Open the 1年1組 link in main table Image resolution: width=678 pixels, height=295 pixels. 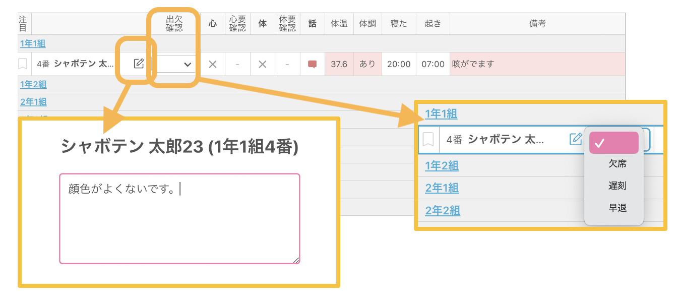pyautogui.click(x=33, y=44)
